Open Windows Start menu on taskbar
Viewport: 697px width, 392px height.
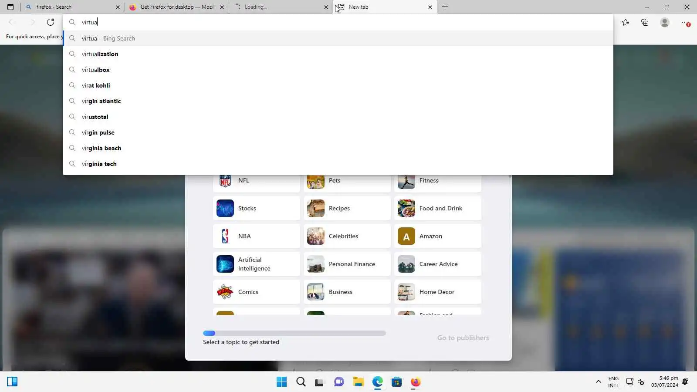click(282, 382)
